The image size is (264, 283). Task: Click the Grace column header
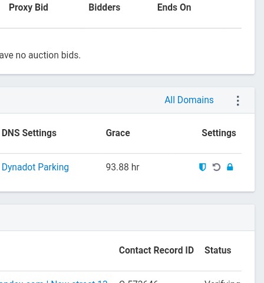[118, 133]
